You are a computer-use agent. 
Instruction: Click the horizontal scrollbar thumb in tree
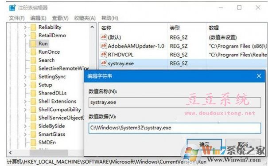(x=49, y=153)
